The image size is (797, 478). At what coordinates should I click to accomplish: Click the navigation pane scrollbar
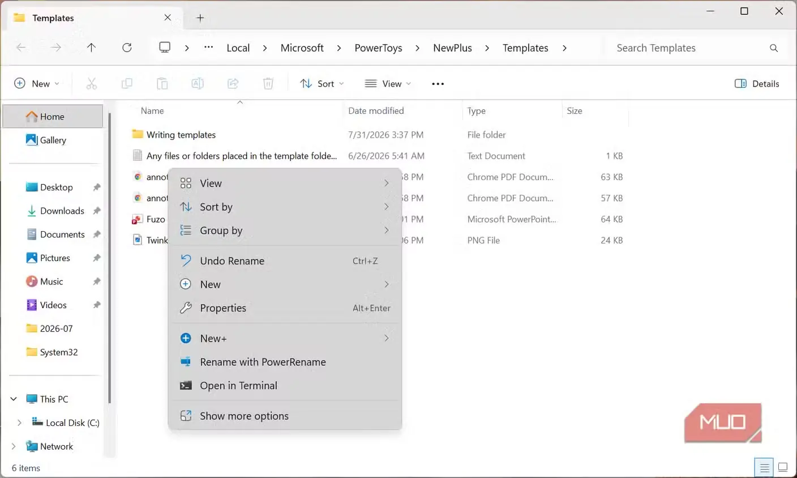110,258
